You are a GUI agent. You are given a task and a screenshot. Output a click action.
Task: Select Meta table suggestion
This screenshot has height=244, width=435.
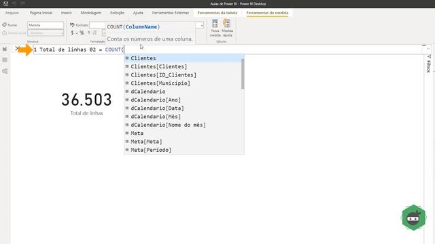183,133
